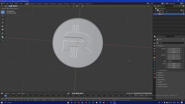185x104 pixels.
Task: Toggle Collection exclude checkbox in outliner
Action: (x=181, y=10)
